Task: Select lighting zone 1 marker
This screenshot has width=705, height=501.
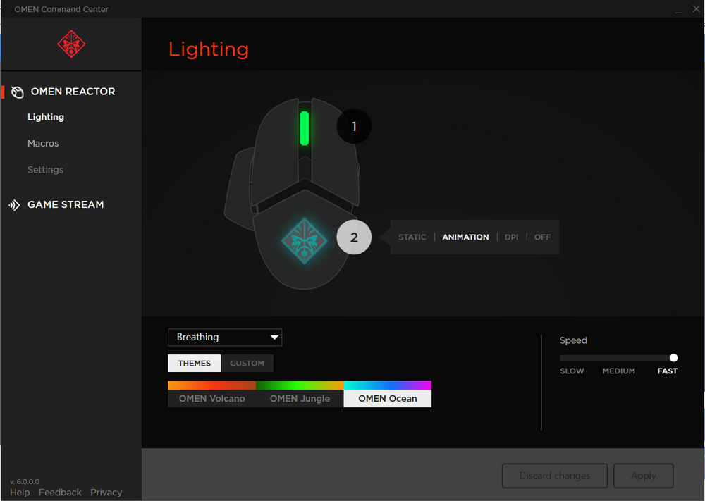Action: point(354,126)
